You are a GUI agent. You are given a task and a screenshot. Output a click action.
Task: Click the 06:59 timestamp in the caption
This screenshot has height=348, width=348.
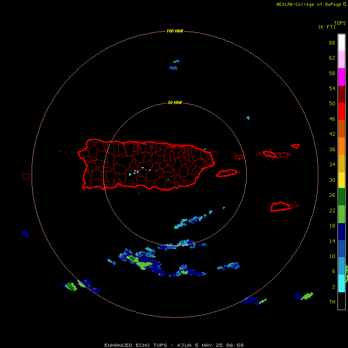[235, 345]
